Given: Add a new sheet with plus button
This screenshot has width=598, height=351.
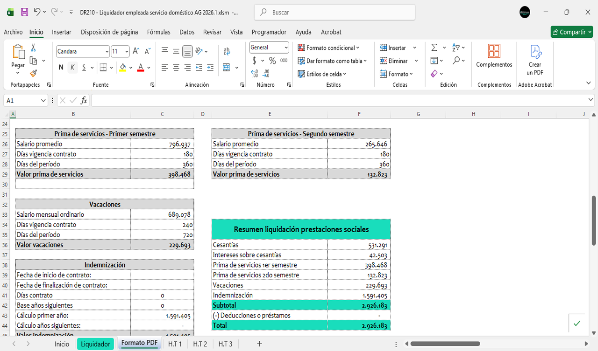Looking at the screenshot, I should (x=259, y=344).
